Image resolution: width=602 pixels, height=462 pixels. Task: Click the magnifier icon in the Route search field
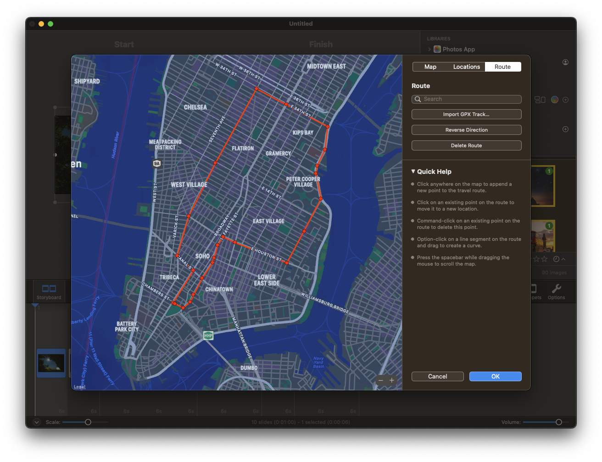click(x=418, y=99)
